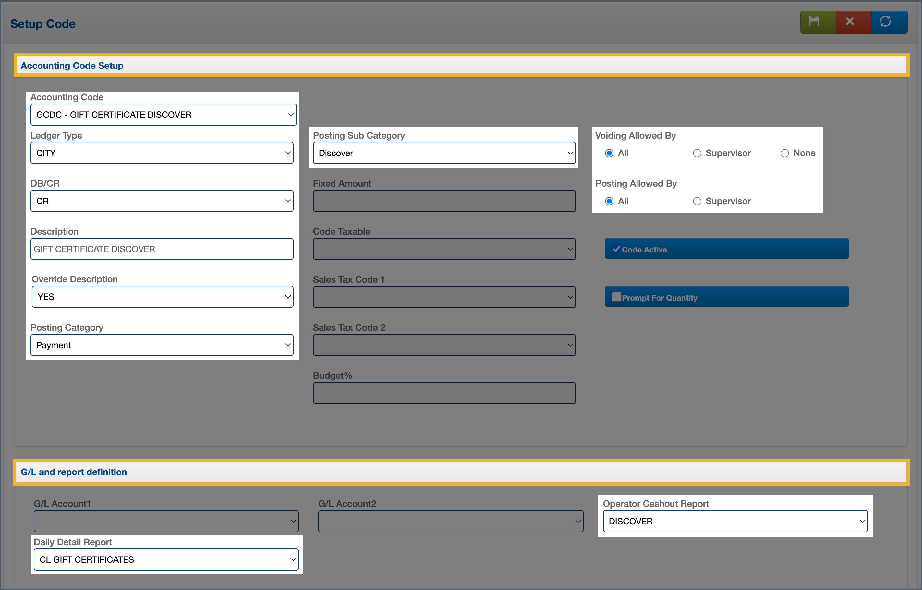Expand the Daily Detail Report dropdown

tap(166, 559)
